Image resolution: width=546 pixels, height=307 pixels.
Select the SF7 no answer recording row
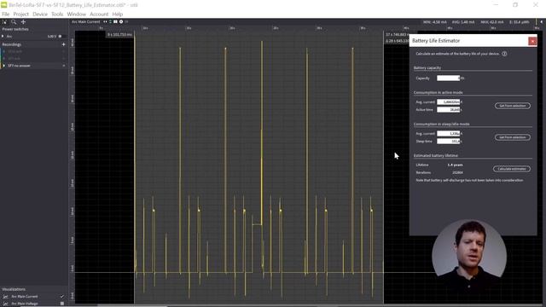pyautogui.click(x=34, y=66)
